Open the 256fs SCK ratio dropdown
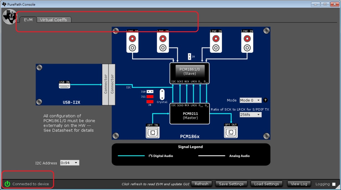 click(x=250, y=115)
